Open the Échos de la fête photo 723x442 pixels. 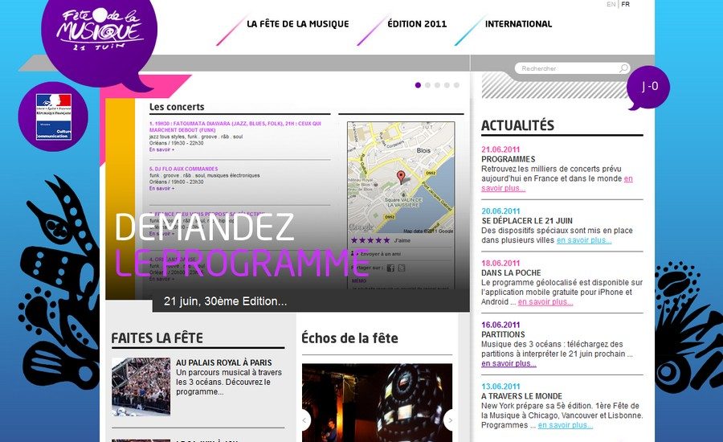378,403
